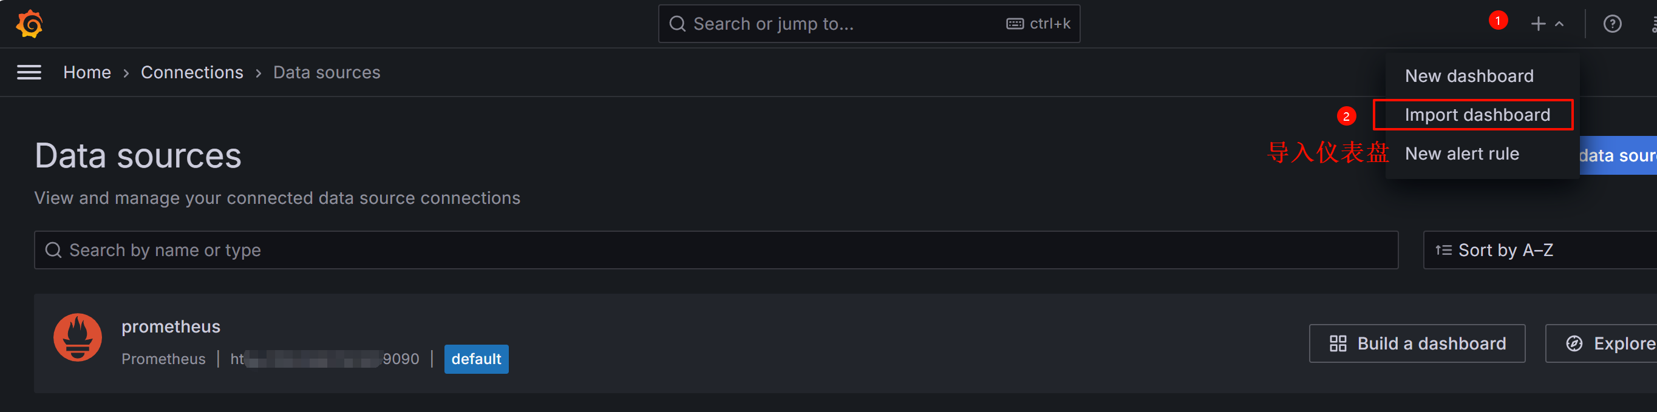The image size is (1657, 412).
Task: Click the Prometheus flame logo
Action: (x=78, y=337)
